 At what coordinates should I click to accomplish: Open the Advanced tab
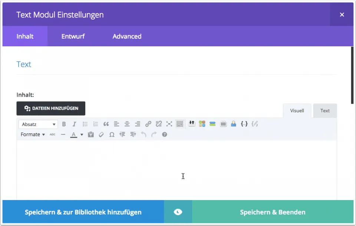[x=127, y=36]
